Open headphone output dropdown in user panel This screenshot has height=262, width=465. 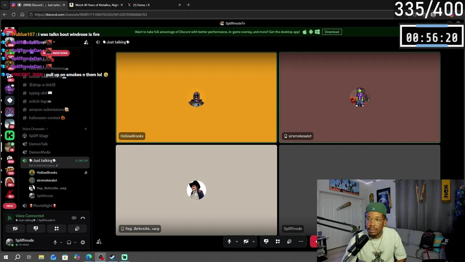tap(75, 242)
